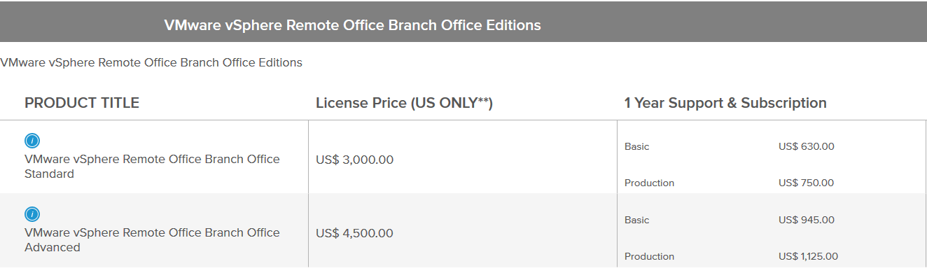Click the License Price (US ONLY**) column header

coord(405,103)
